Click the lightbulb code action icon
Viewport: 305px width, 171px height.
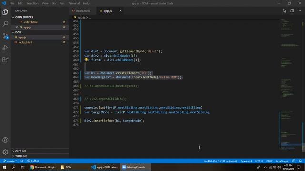[x=86, y=60]
